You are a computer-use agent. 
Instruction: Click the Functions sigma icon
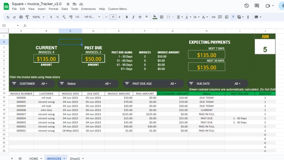pyautogui.click(x=248, y=17)
